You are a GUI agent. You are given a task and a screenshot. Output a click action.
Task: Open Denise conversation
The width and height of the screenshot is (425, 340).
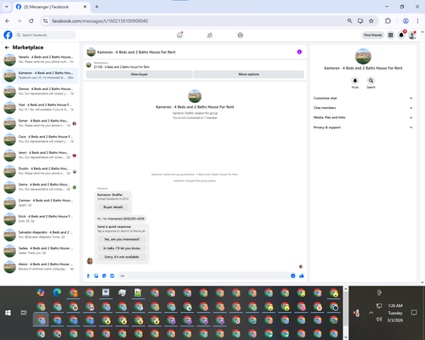click(40, 91)
